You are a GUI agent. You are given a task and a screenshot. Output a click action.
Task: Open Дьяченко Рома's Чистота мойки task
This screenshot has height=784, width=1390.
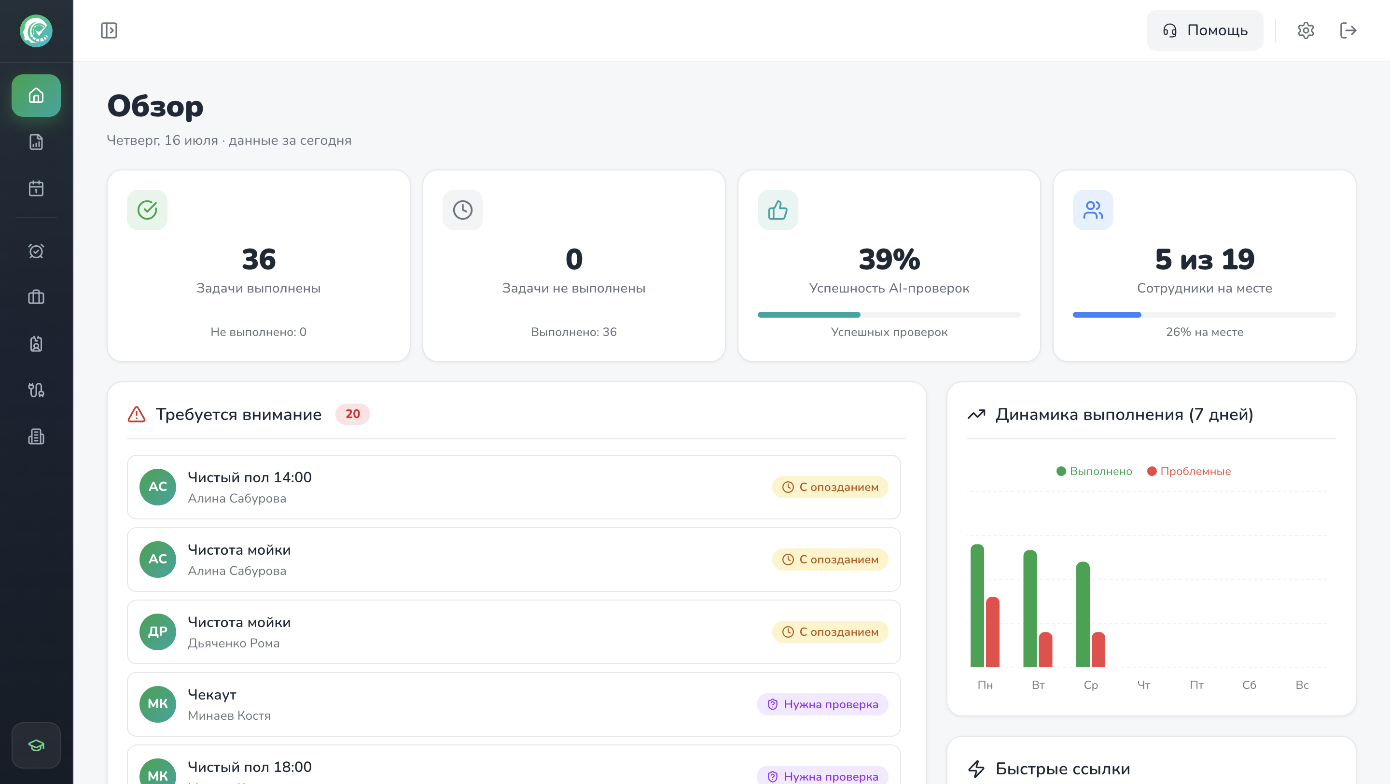(514, 632)
